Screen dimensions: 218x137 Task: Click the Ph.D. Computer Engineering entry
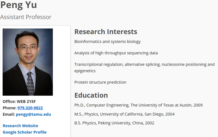point(138,105)
